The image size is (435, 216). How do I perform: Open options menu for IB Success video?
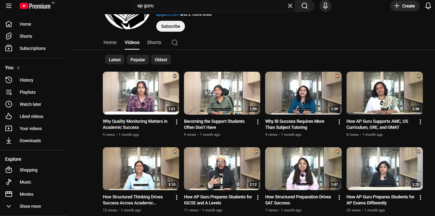coord(339,122)
